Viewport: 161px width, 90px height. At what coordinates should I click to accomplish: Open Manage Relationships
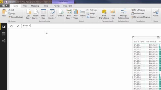123,14
